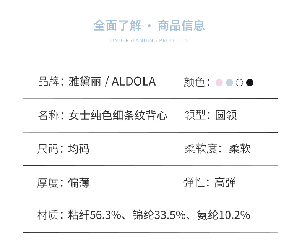The height and width of the screenshot is (251, 302).
Task: Click the 柔软 softness value
Action: pos(240,149)
